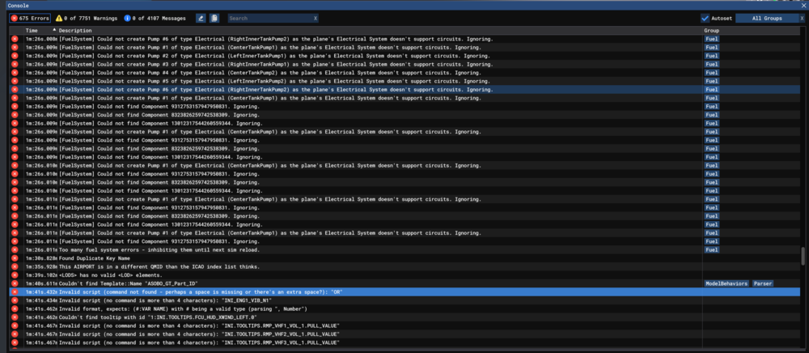Uncheck the Autoset checkbox
The image size is (809, 353).
coord(705,18)
